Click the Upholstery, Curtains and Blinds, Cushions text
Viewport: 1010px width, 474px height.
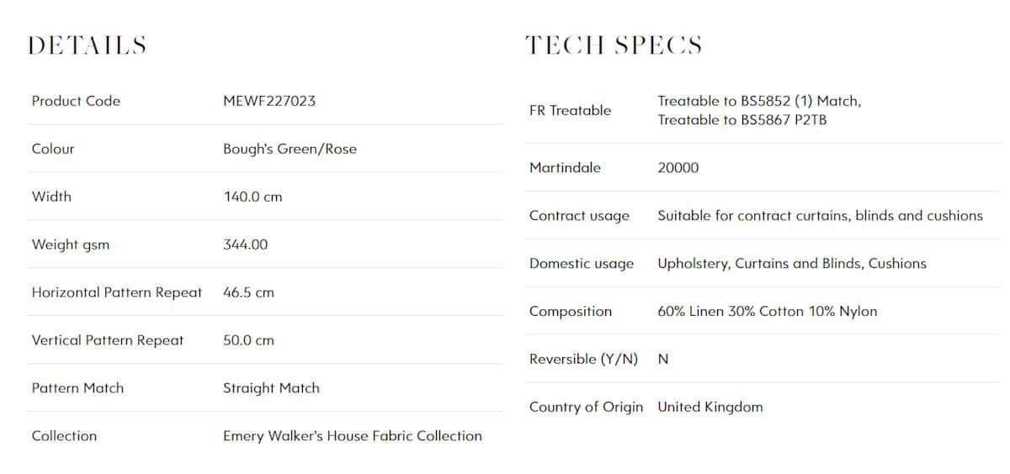pyautogui.click(x=792, y=263)
